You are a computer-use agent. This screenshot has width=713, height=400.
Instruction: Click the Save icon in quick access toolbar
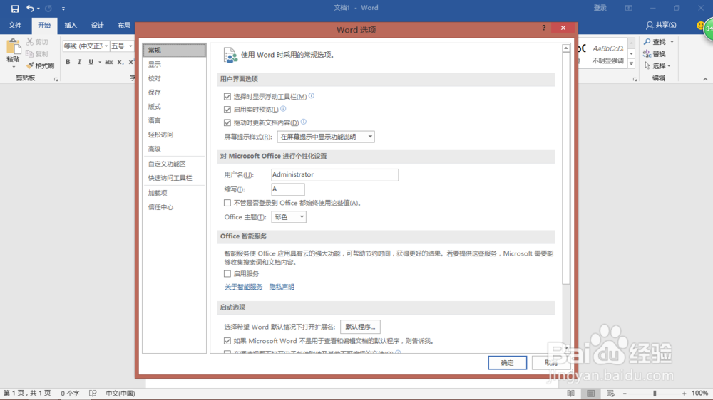(x=14, y=8)
